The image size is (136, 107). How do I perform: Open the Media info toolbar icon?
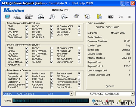(x=17, y=17)
